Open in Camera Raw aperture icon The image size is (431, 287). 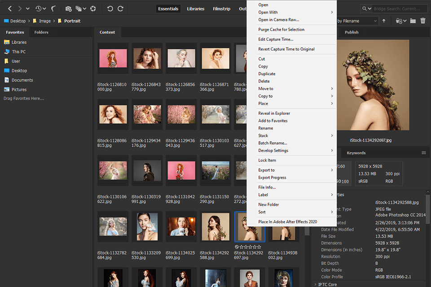[93, 9]
